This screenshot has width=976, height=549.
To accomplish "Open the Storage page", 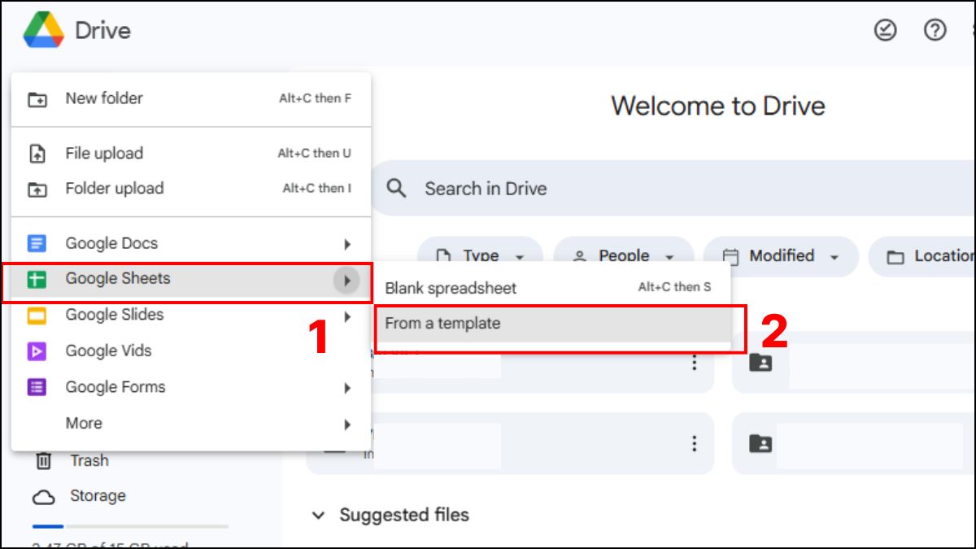I will [99, 495].
